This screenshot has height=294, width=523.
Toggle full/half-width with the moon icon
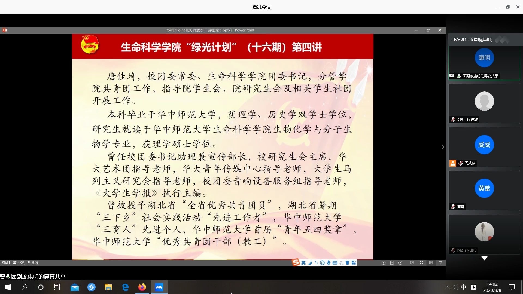pyautogui.click(x=310, y=262)
